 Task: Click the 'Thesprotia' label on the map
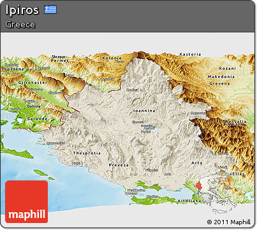pyautogui.click(x=87, y=153)
